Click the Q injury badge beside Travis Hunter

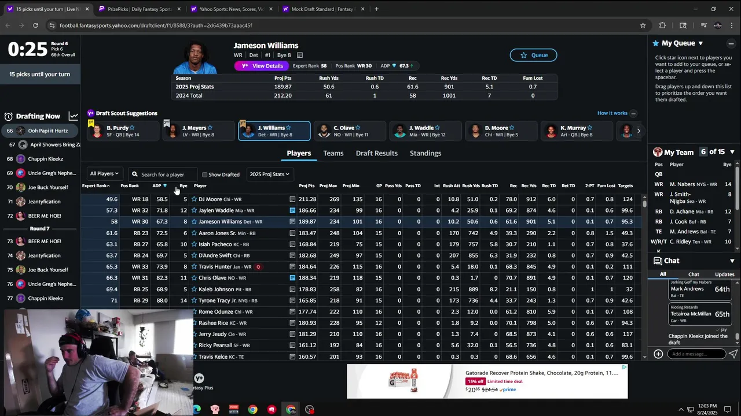pyautogui.click(x=258, y=267)
